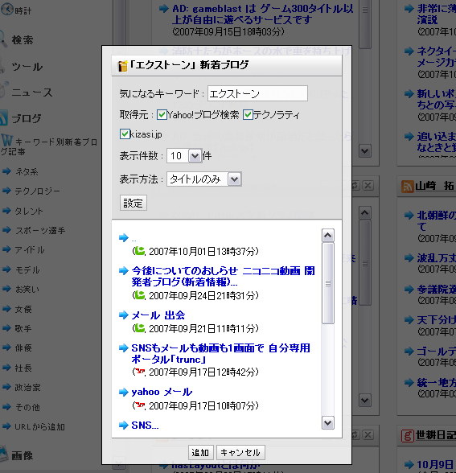This screenshot has width=456, height=473.
Task: Click the notebook icon in the dialog title
Action: tap(122, 66)
